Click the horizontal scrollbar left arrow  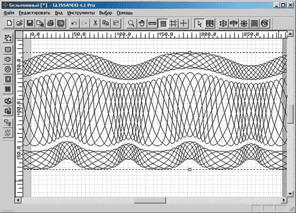click(18, 200)
